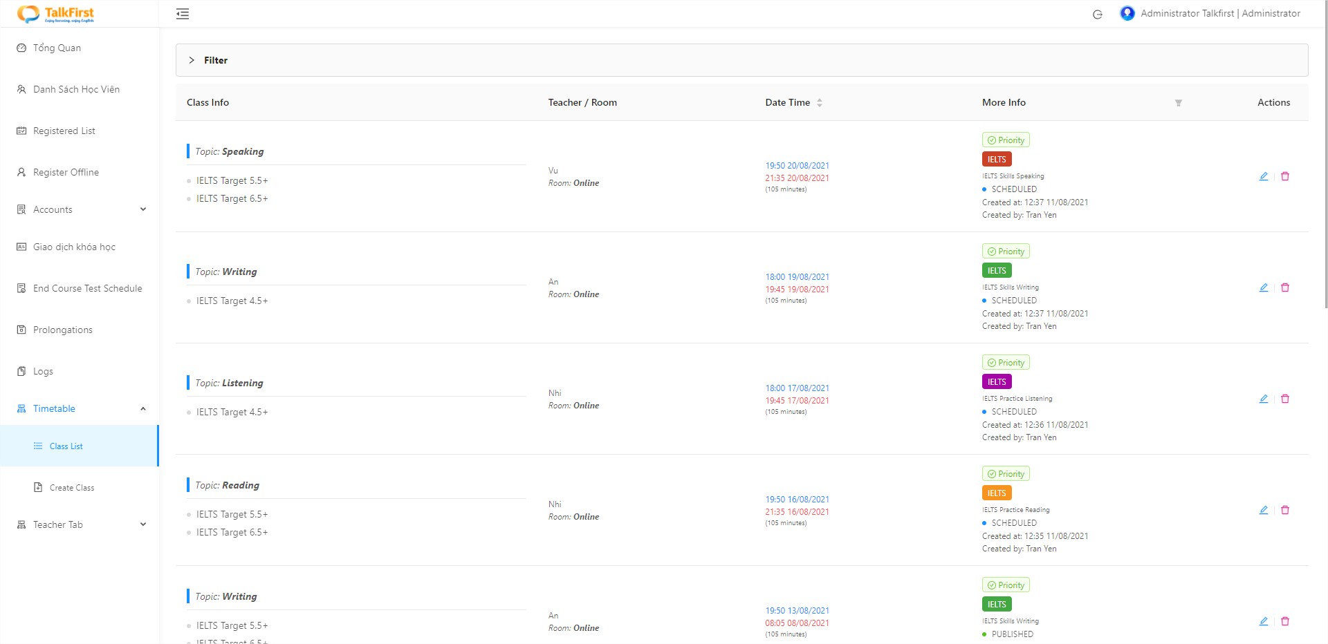Click Administrator Talkfirst account name
Image resolution: width=1328 pixels, height=644 pixels.
[x=1220, y=13]
